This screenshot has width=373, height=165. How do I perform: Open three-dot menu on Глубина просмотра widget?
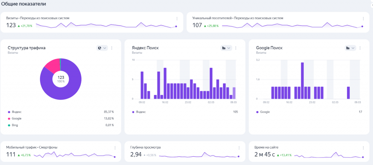239,148
